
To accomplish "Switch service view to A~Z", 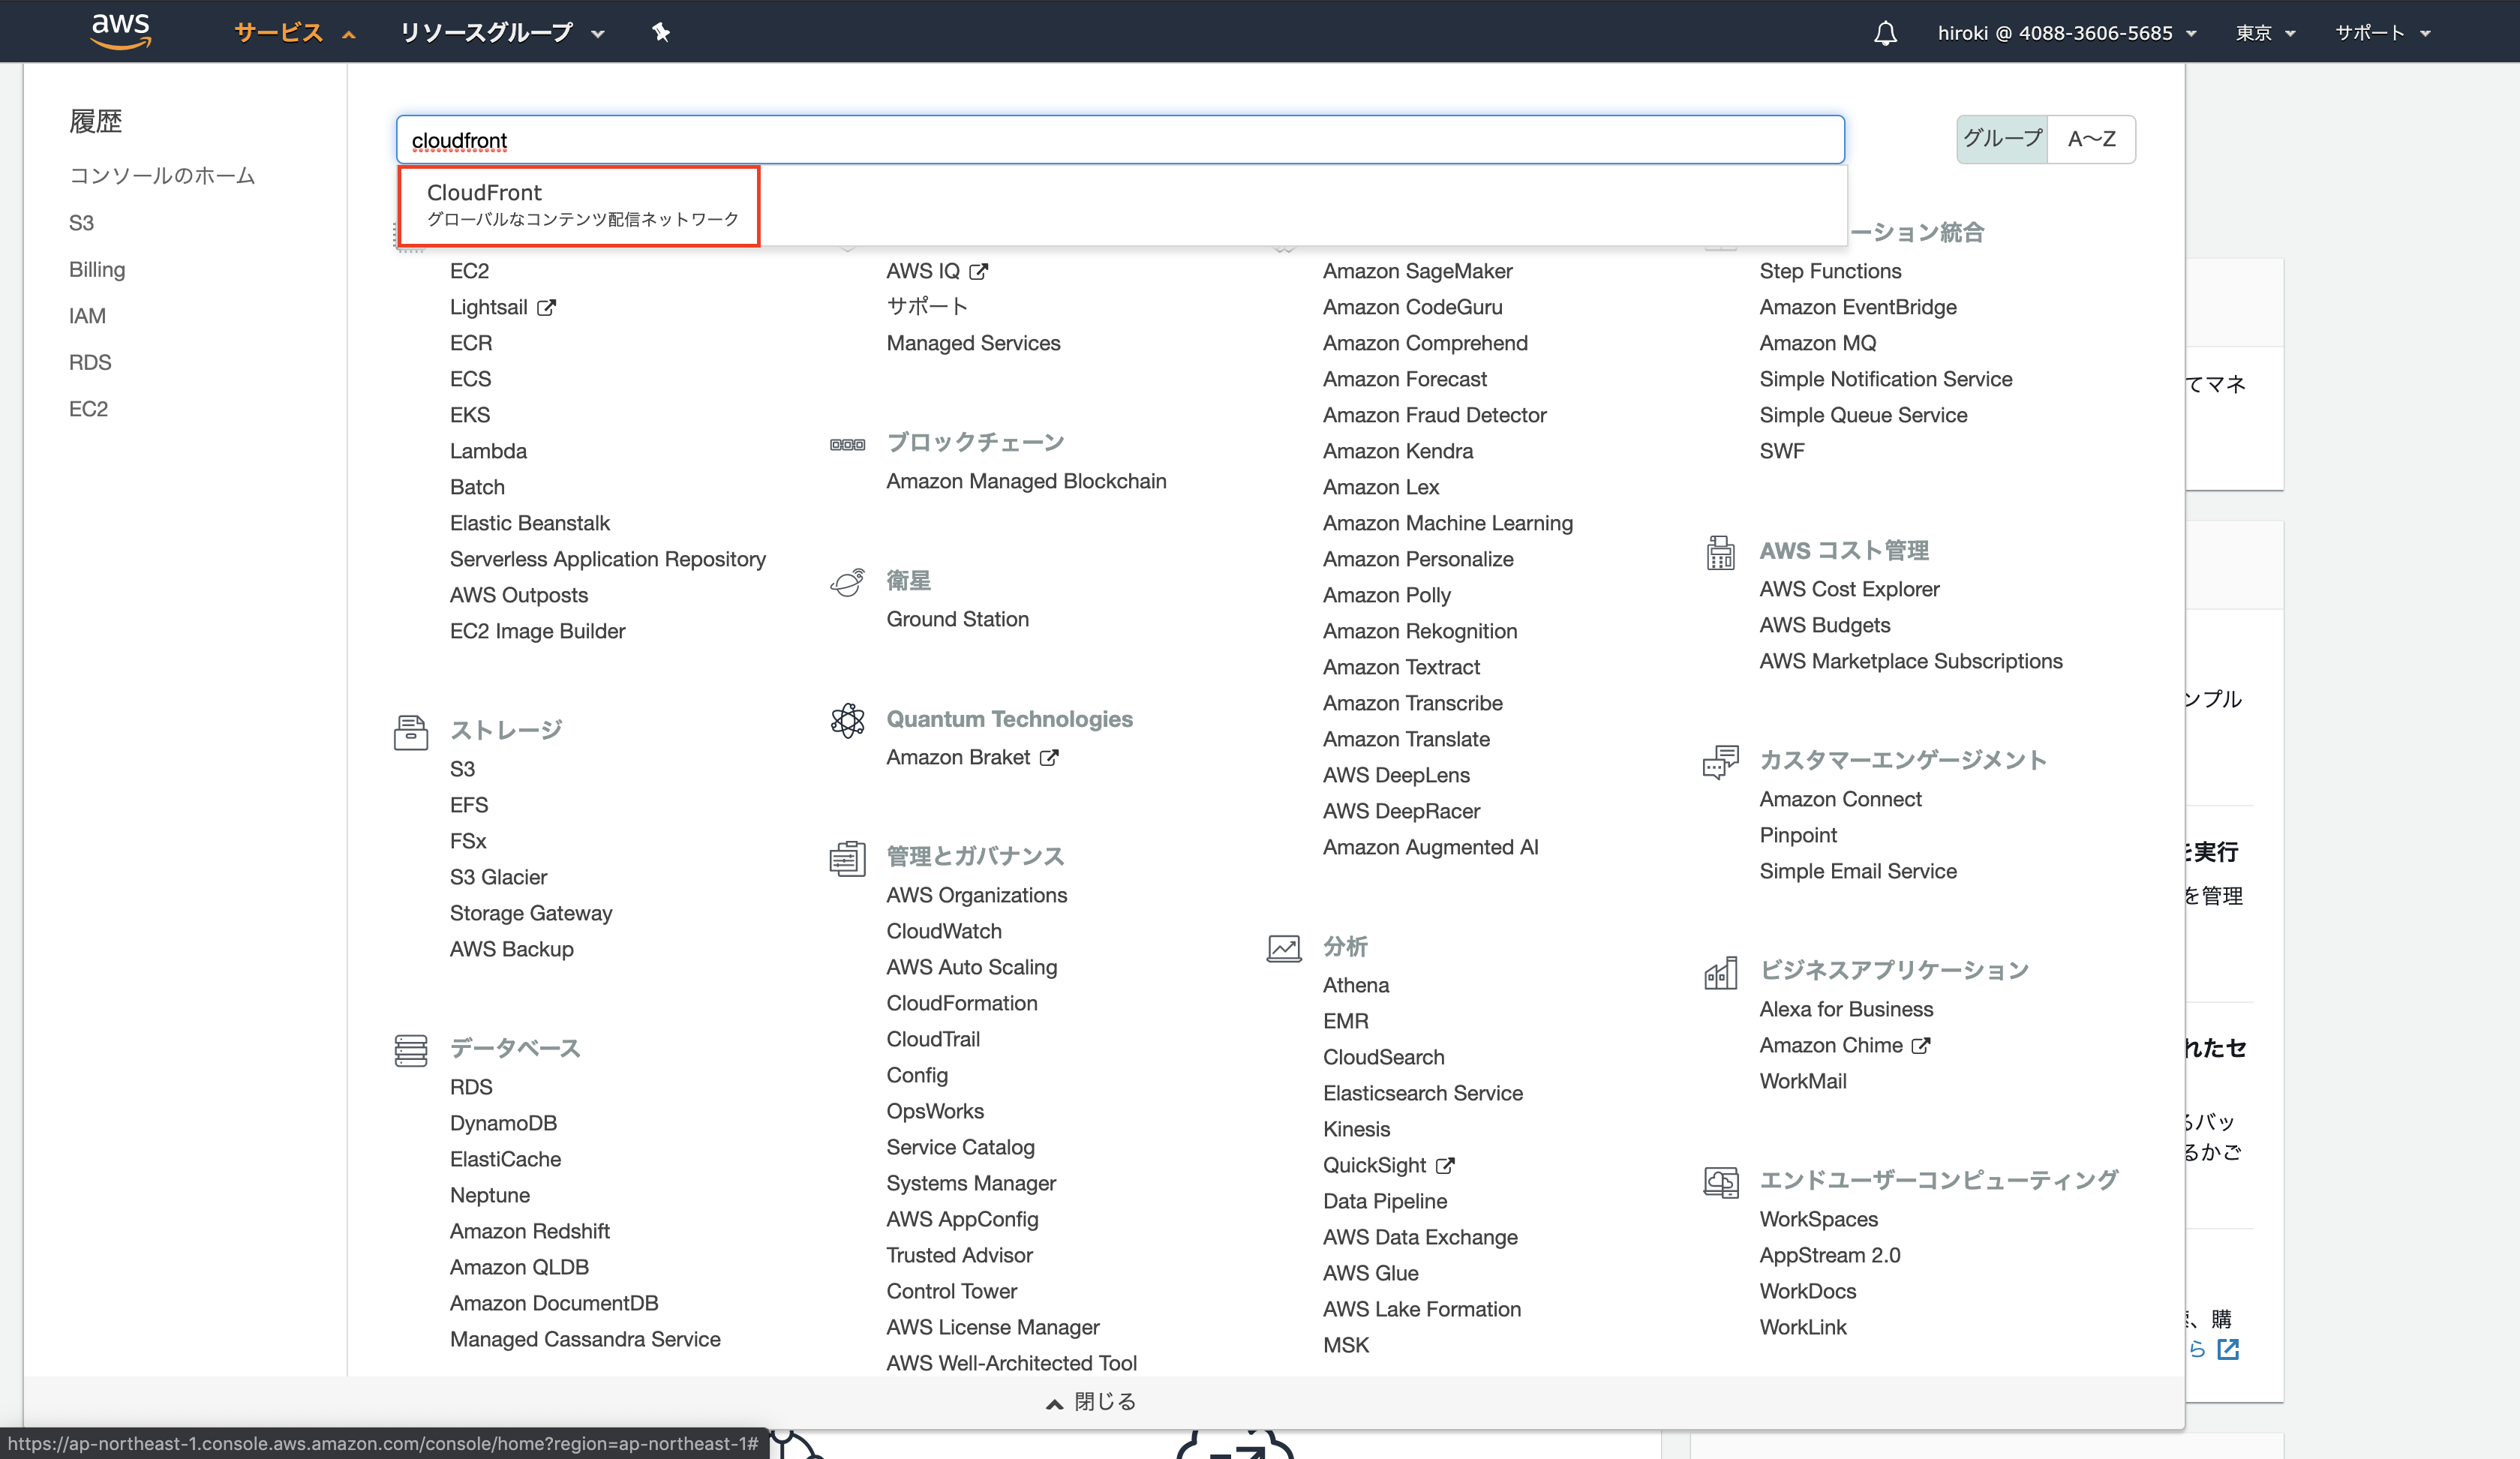I will click(x=2091, y=139).
